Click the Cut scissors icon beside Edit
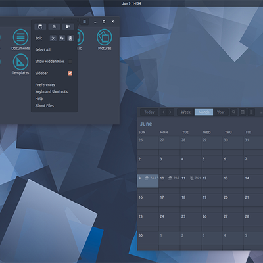 pos(53,38)
